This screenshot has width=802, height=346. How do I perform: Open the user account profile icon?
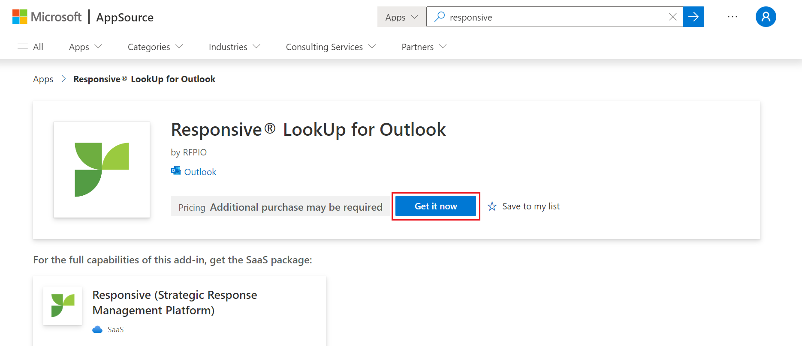point(766,17)
